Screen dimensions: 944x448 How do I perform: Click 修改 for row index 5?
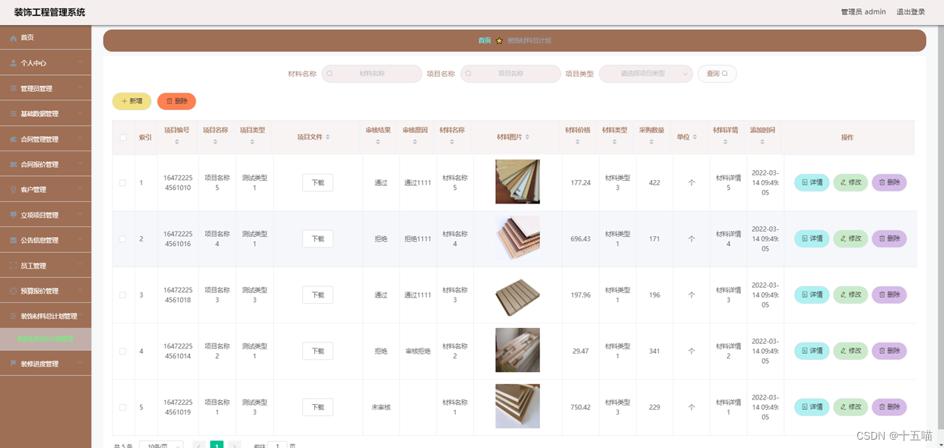tap(850, 407)
